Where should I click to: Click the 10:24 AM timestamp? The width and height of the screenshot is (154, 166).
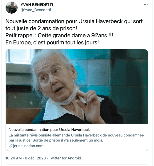(14, 158)
